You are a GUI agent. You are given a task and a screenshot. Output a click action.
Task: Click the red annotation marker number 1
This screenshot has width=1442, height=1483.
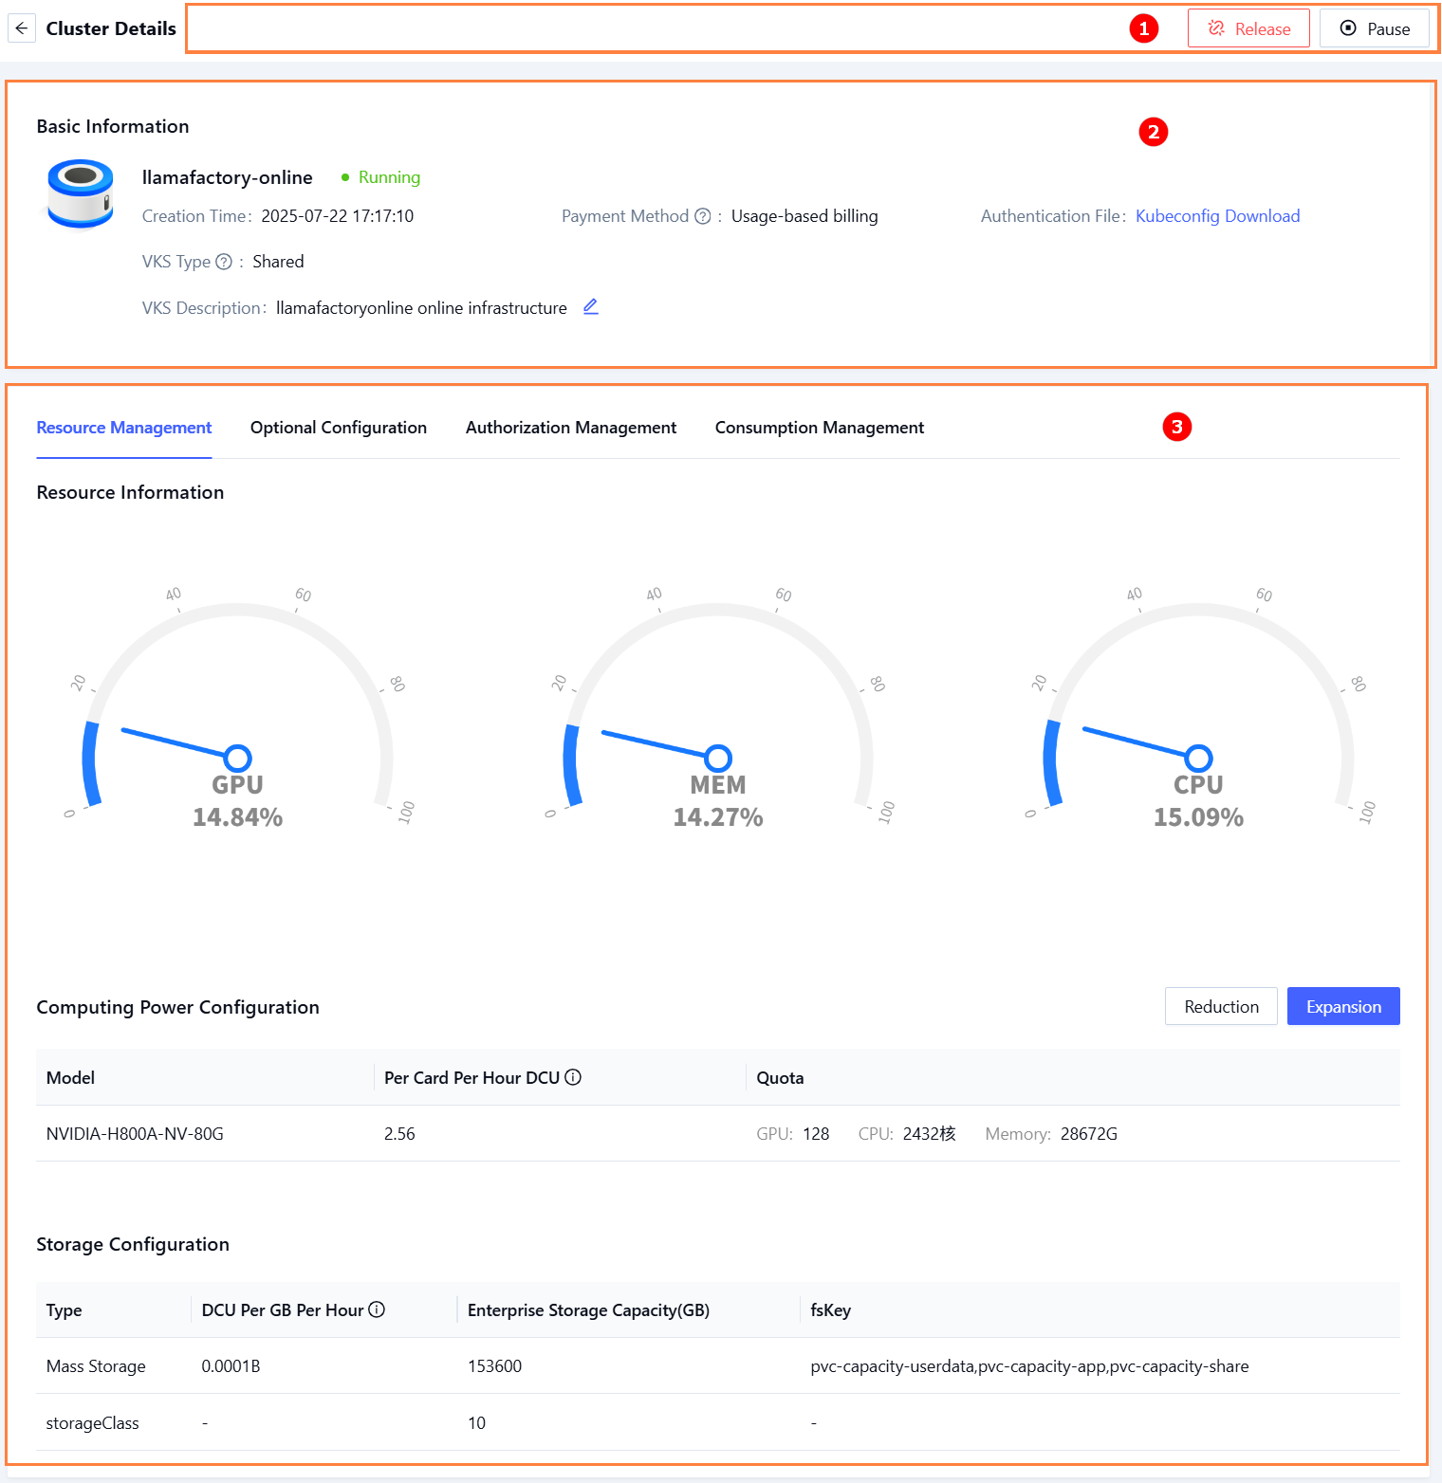coord(1144,28)
